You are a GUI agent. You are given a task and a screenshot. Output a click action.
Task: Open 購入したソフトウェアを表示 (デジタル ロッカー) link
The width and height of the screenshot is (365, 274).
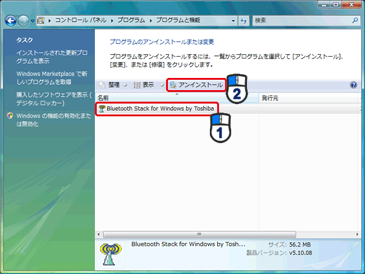54,99
